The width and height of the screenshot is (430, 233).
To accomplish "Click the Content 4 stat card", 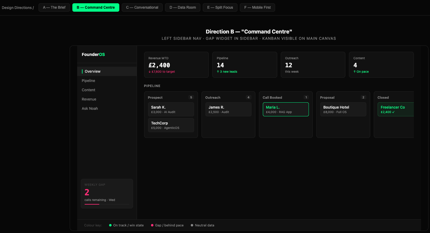I will [381, 65].
